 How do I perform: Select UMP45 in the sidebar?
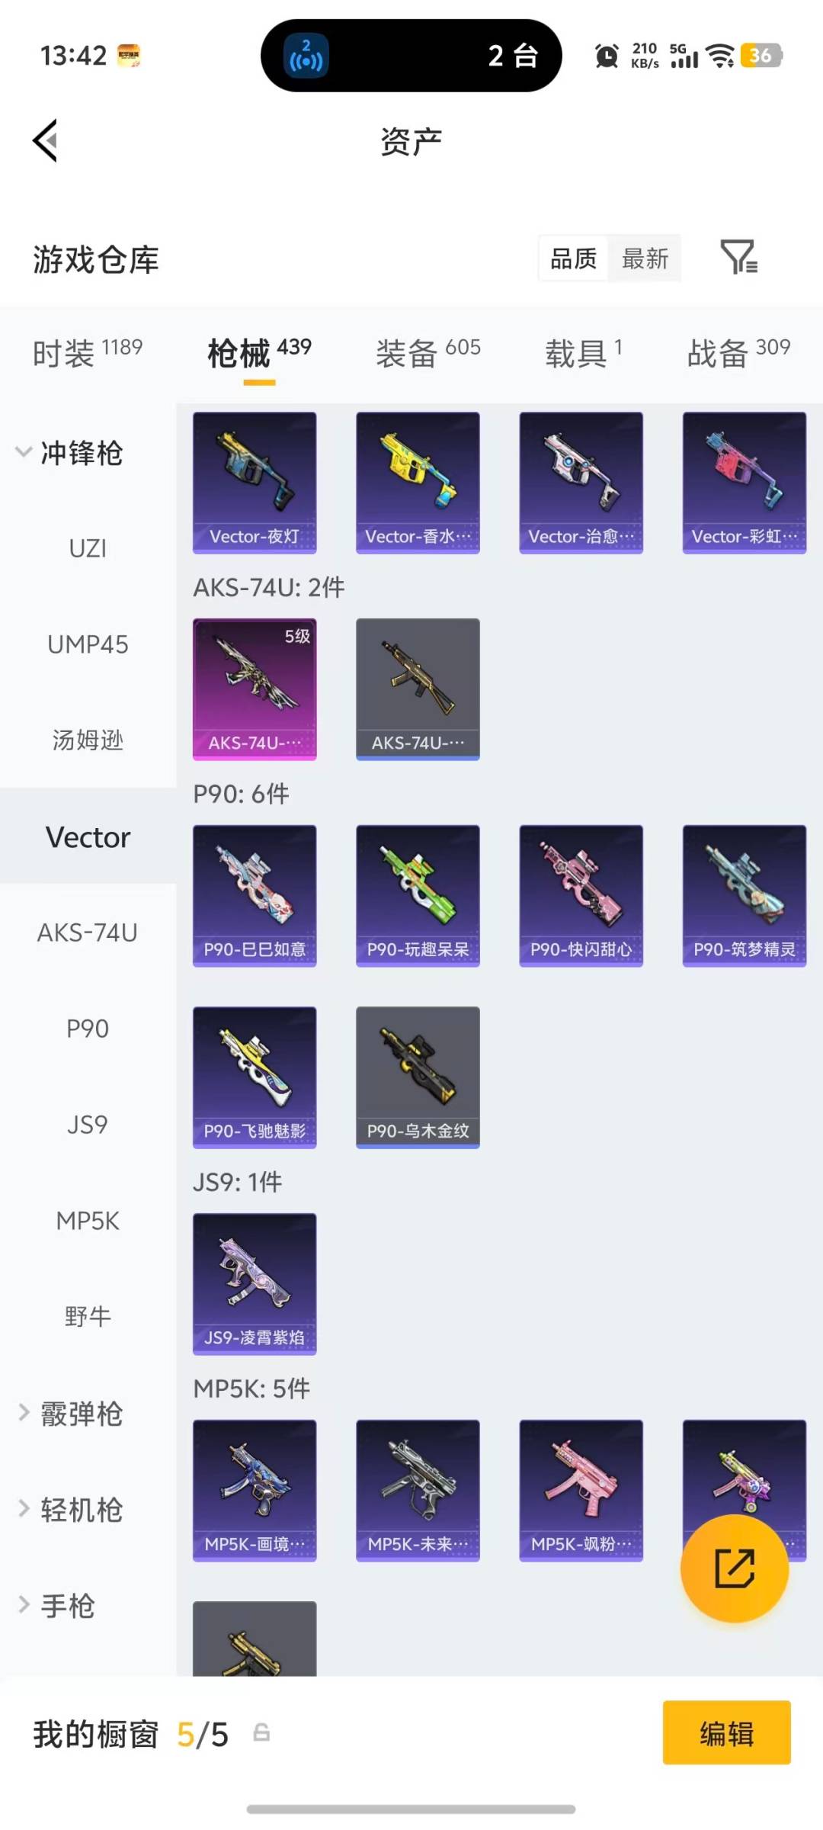click(x=88, y=644)
